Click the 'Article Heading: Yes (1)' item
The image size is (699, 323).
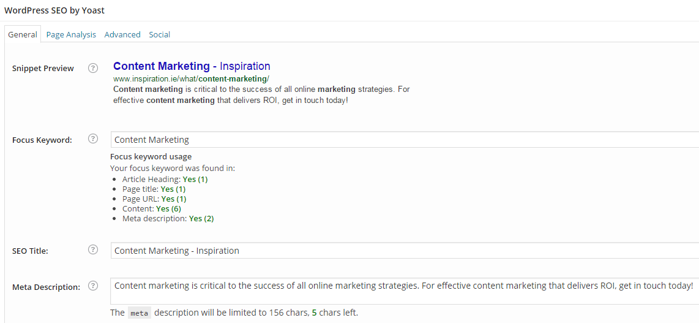pos(165,180)
